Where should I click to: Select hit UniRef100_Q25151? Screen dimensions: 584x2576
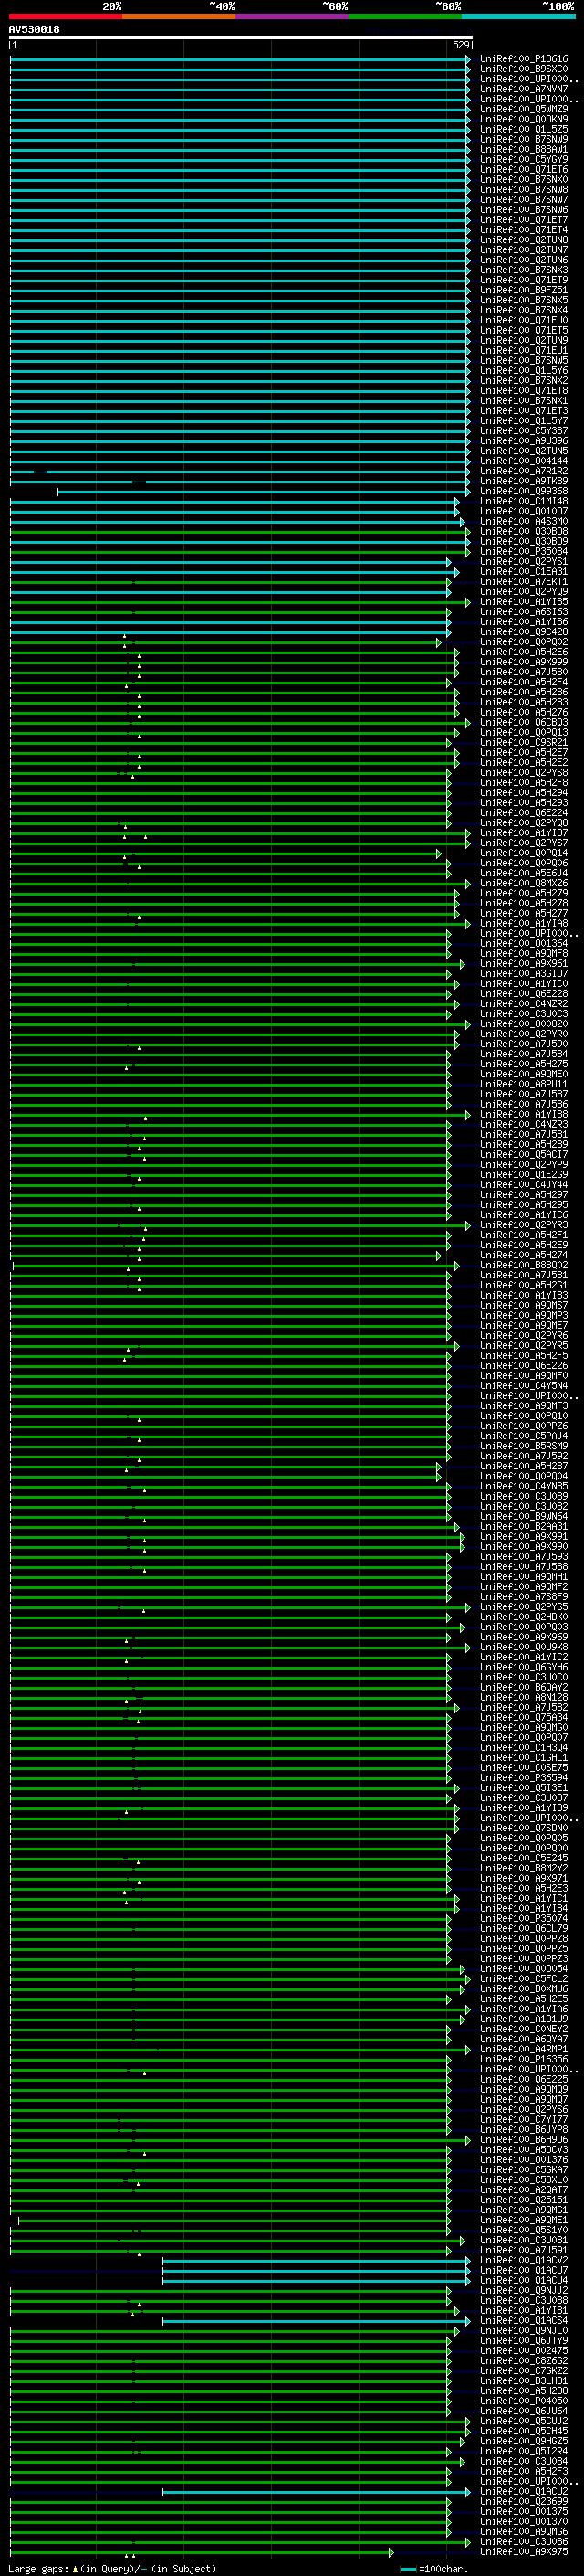click(x=523, y=2200)
